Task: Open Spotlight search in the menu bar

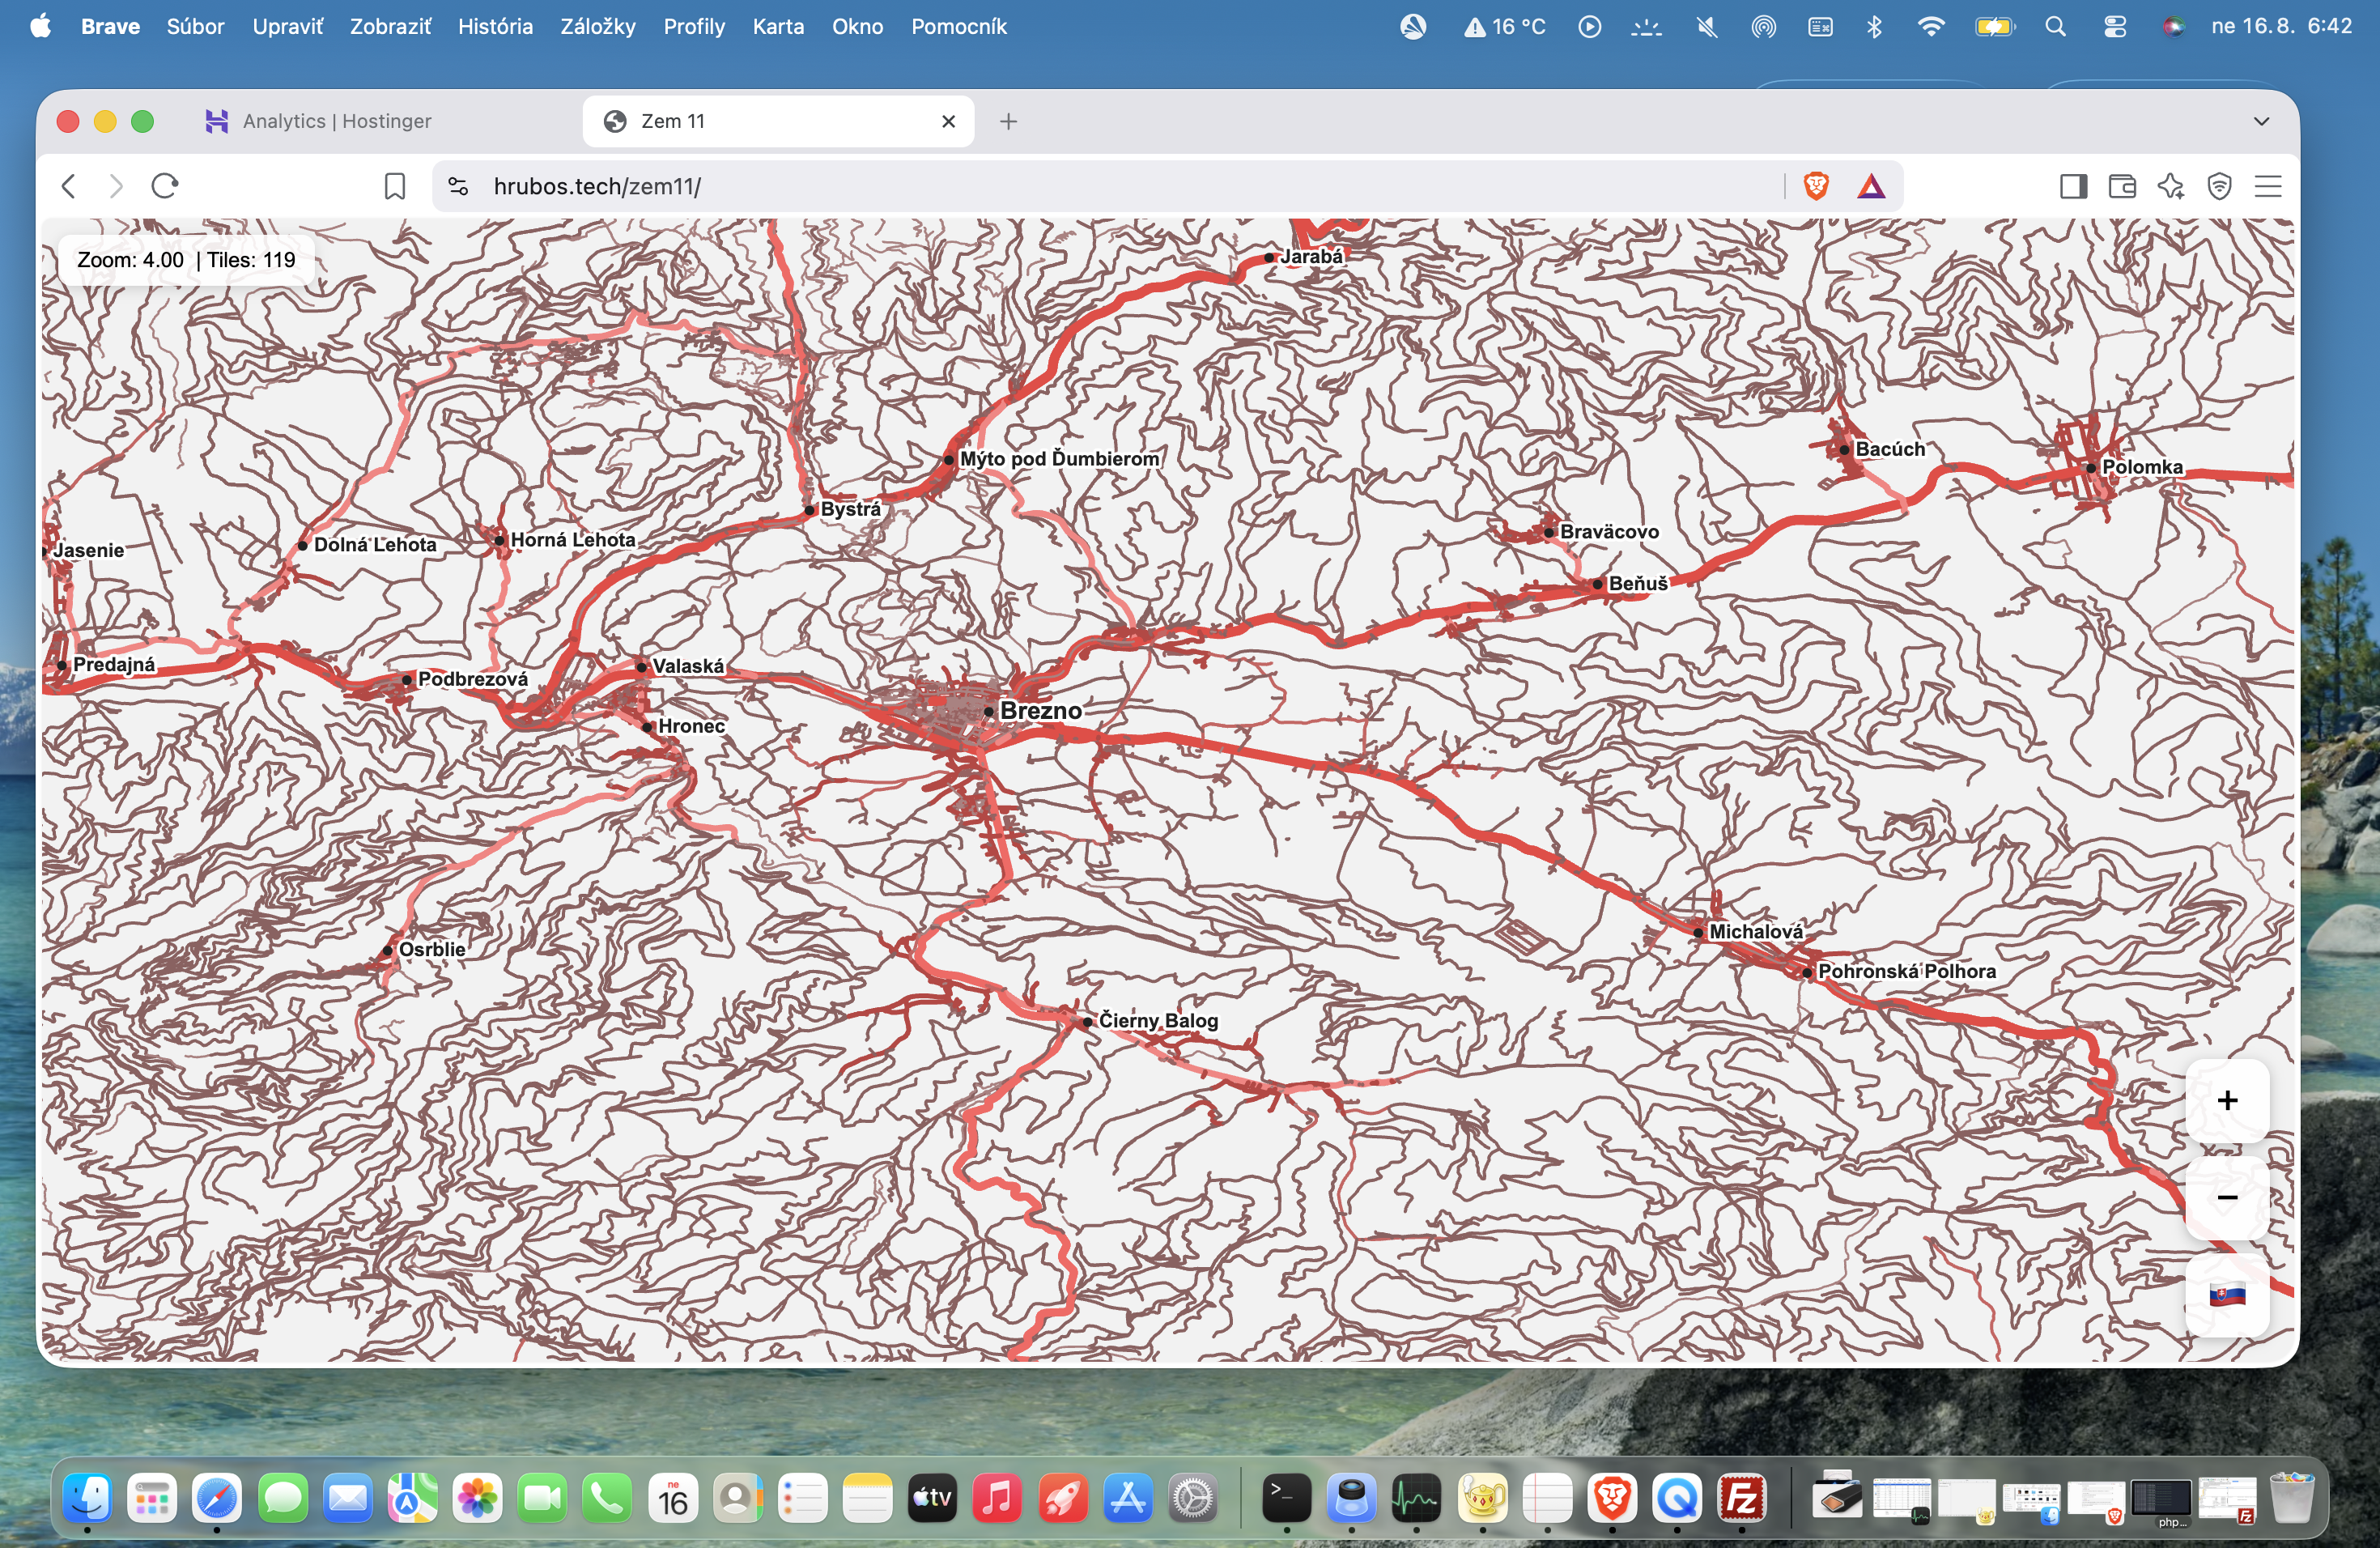Action: pyautogui.click(x=2055, y=26)
